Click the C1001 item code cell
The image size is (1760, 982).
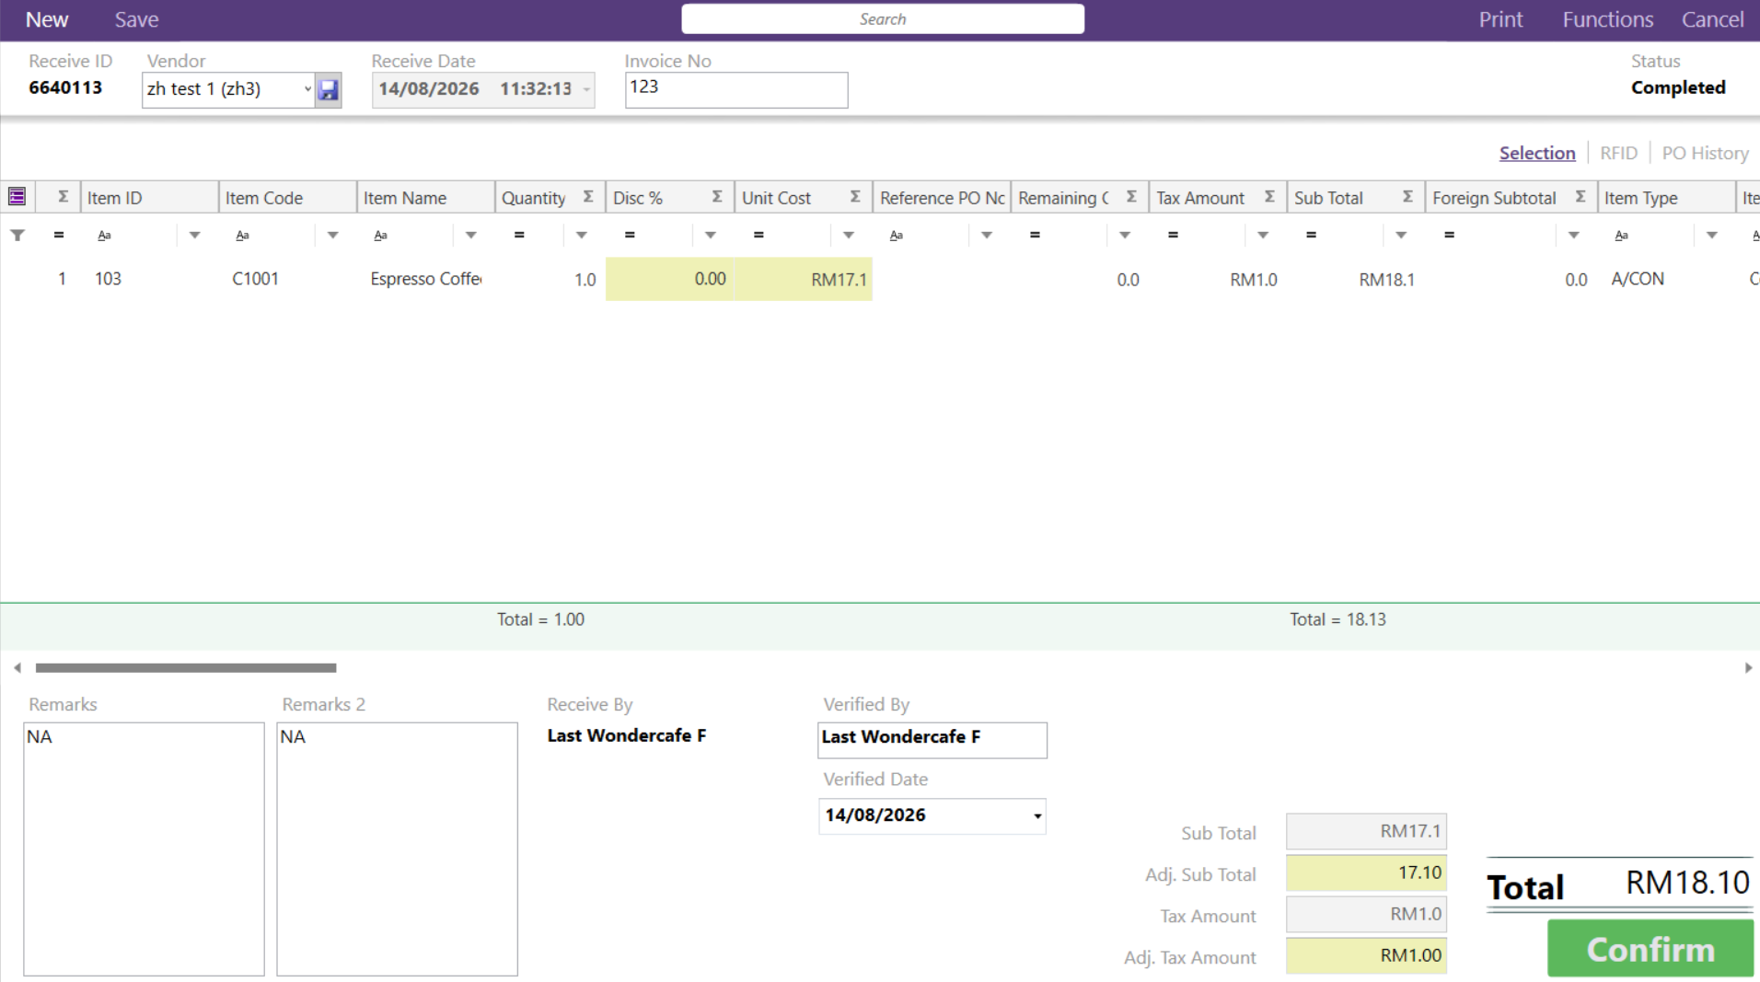coord(287,279)
